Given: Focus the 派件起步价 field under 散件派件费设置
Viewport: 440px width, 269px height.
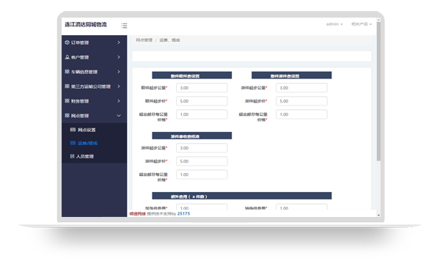Looking at the screenshot, I should coord(301,101).
